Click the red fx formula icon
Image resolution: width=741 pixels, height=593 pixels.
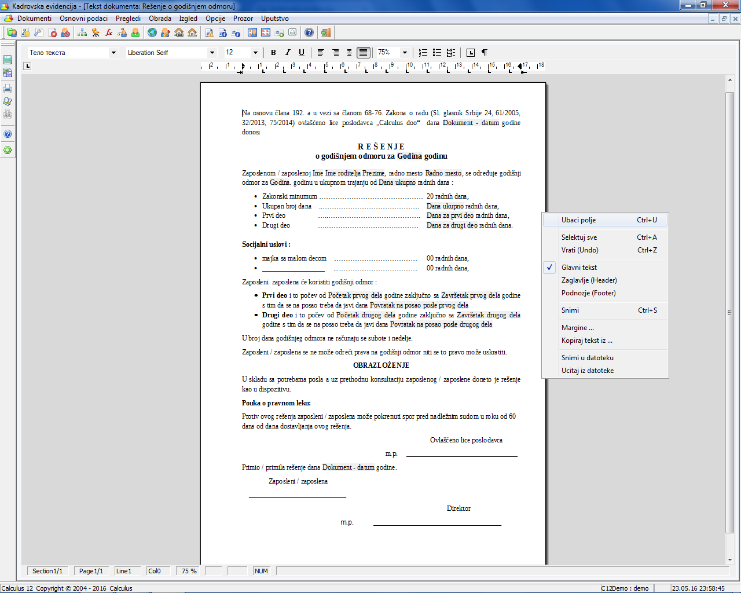[109, 32]
